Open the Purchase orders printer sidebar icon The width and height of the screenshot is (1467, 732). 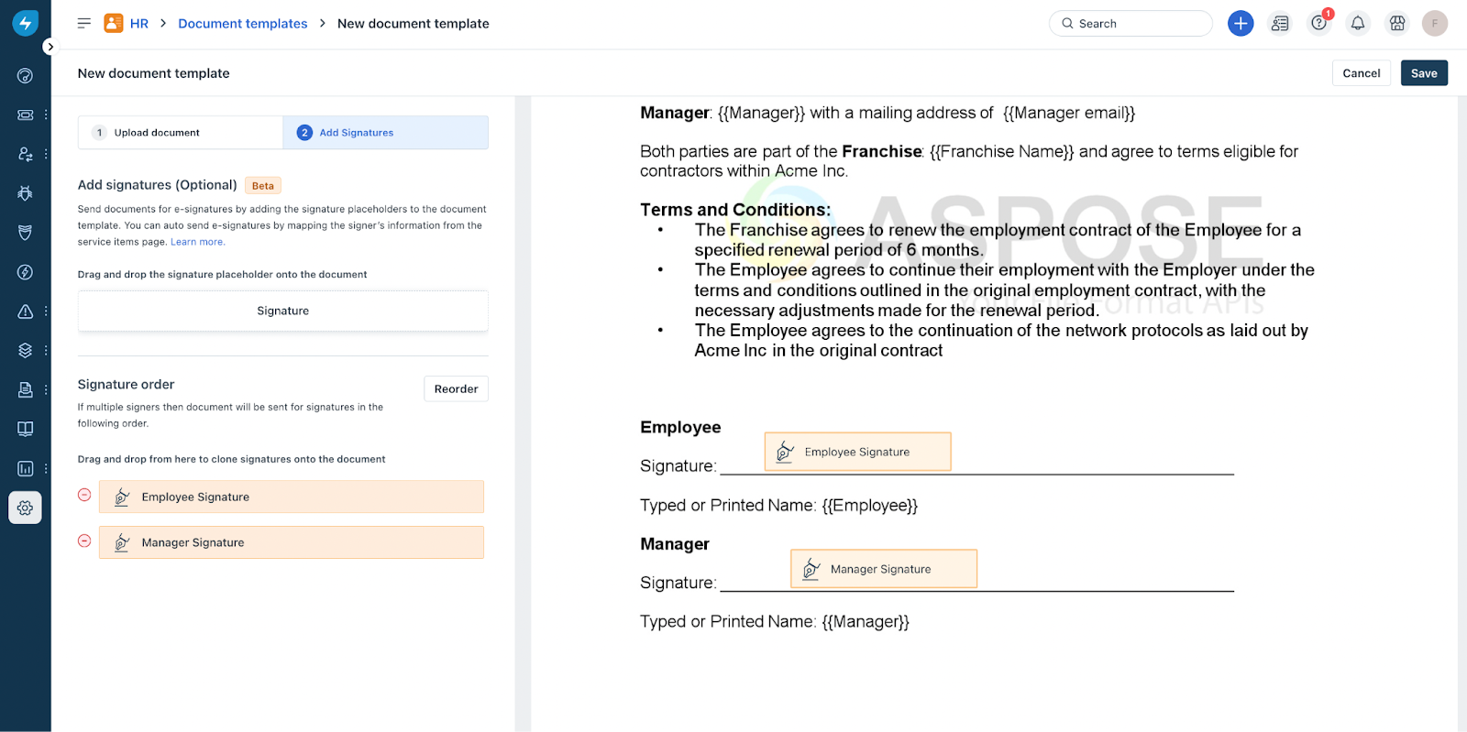tap(25, 389)
